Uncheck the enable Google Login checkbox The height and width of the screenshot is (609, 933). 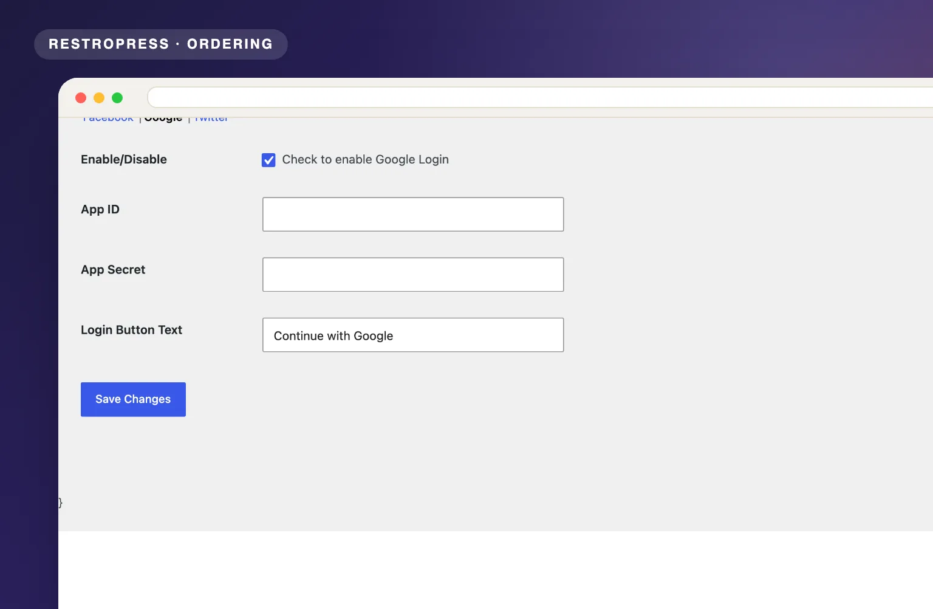click(x=268, y=160)
